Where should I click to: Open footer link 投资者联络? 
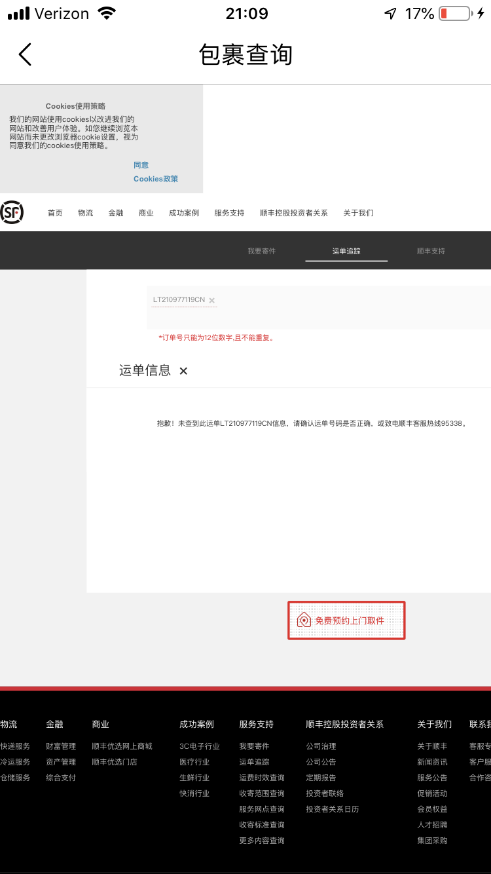tap(325, 793)
